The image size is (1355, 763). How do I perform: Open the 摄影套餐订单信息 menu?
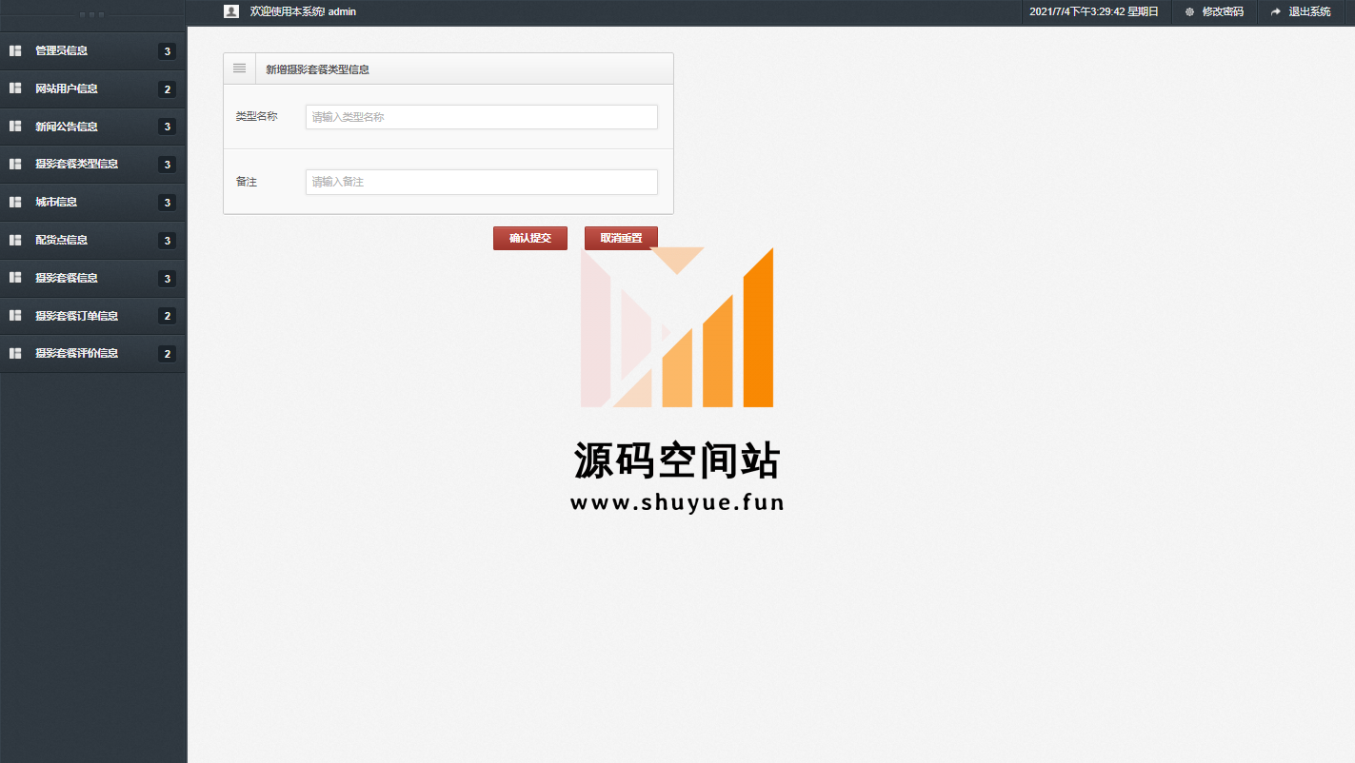tap(92, 315)
